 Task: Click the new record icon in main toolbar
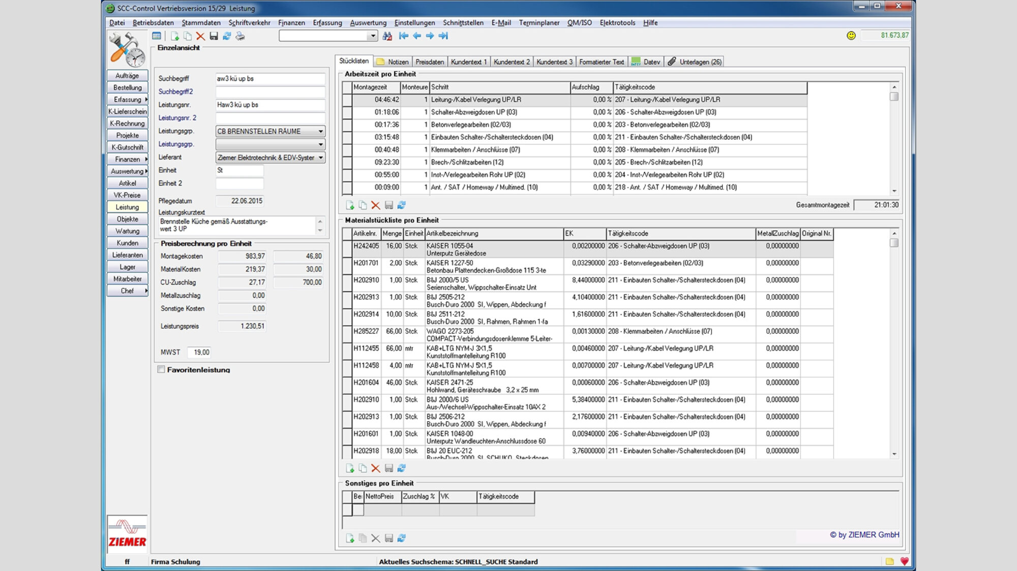(x=175, y=36)
